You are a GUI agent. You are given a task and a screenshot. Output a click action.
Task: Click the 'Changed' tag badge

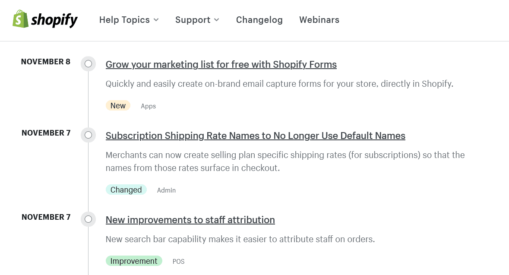click(126, 190)
